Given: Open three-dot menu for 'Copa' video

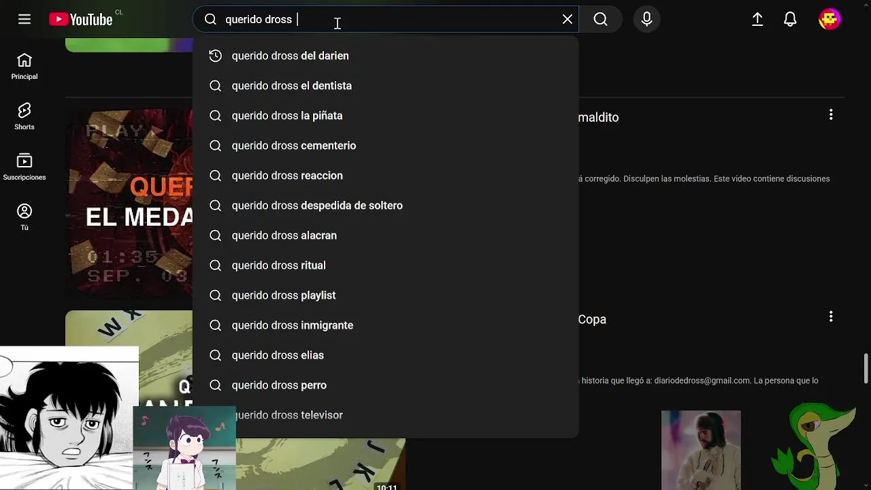Looking at the screenshot, I should (x=831, y=316).
